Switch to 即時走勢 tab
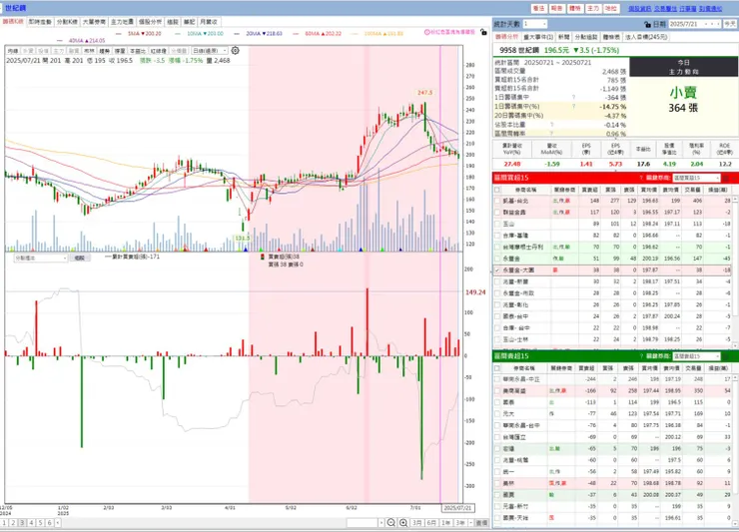 [40, 22]
